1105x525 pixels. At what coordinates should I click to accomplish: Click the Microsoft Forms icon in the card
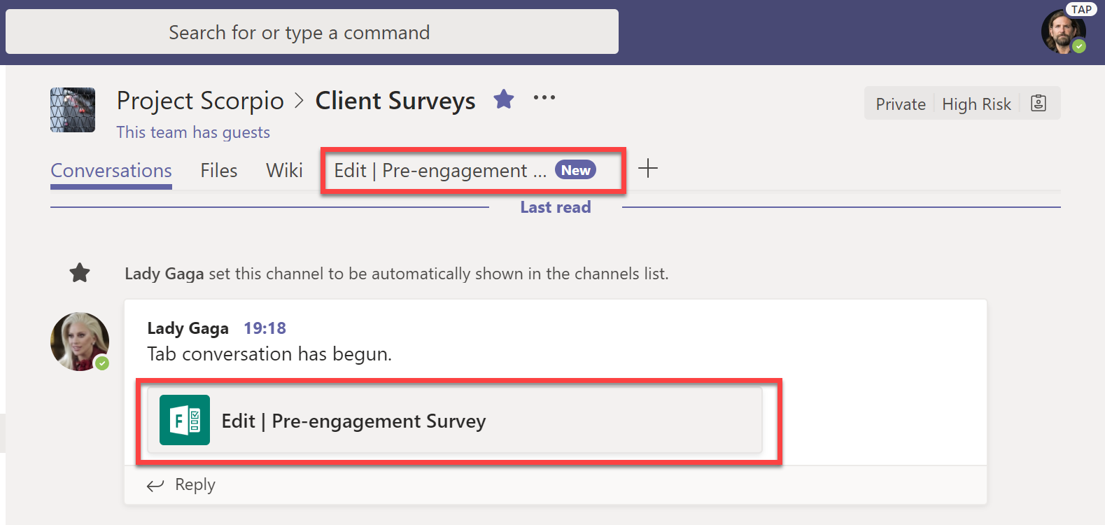[x=185, y=420]
